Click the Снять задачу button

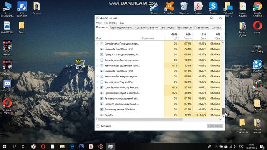(x=215, y=126)
